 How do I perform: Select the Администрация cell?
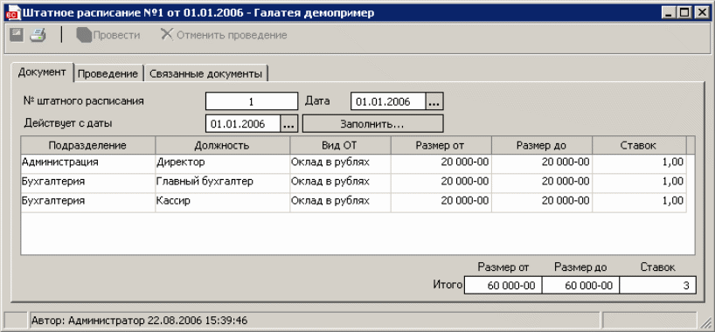[x=87, y=163]
